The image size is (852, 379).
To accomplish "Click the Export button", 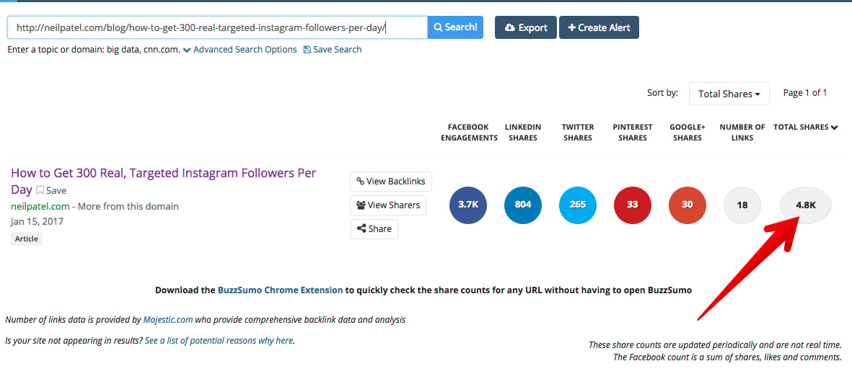I will [x=525, y=27].
